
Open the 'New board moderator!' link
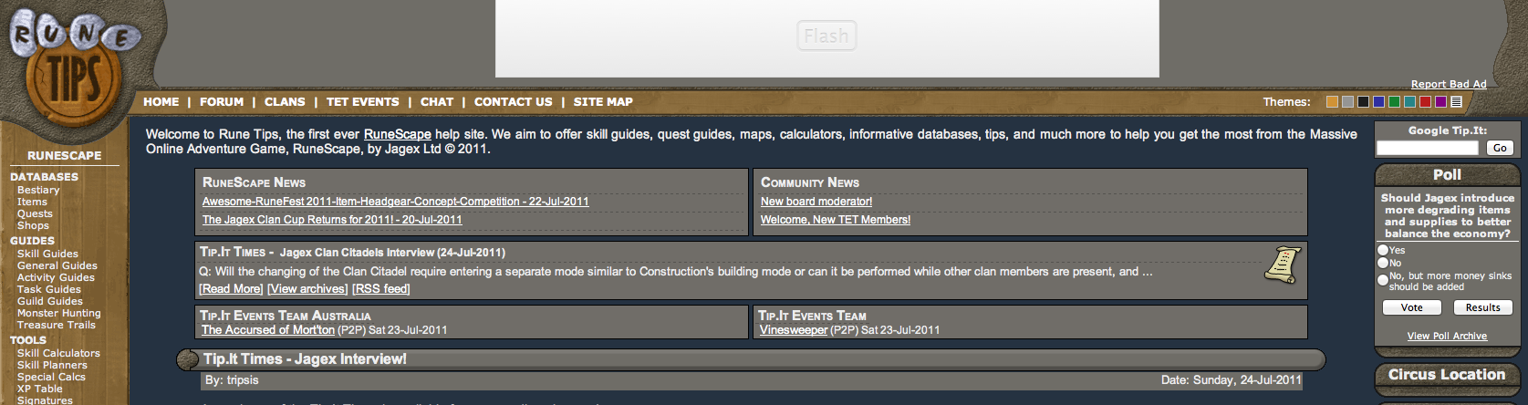(x=816, y=202)
